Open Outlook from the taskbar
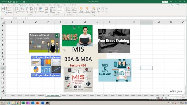 (33, 103)
